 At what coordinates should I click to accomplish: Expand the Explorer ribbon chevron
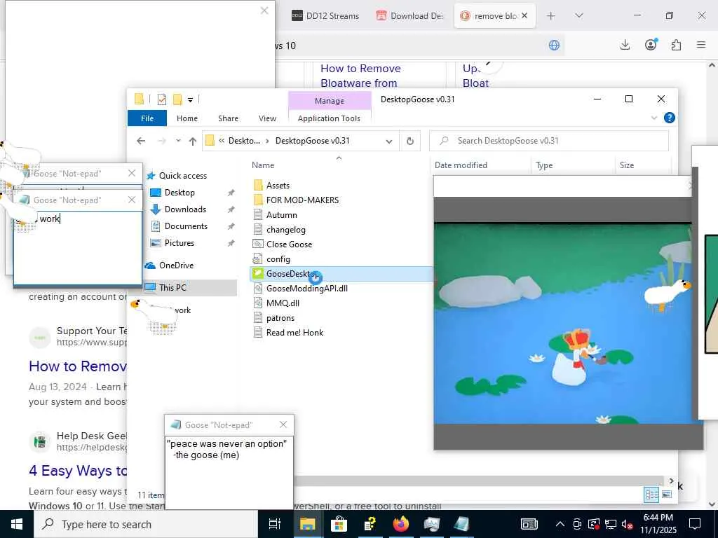tap(654, 118)
